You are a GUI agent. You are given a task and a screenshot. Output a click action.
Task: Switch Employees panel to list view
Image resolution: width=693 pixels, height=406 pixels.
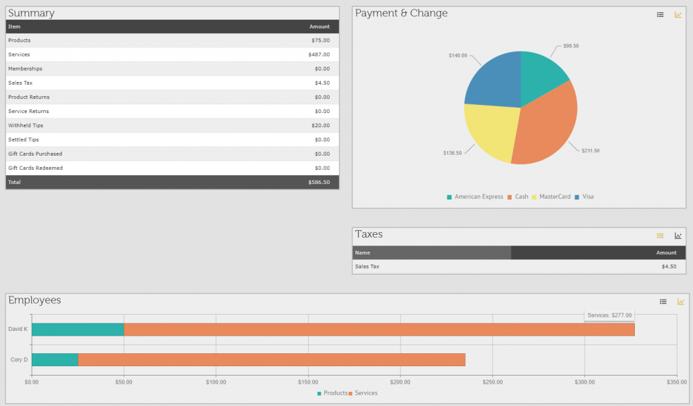[663, 302]
